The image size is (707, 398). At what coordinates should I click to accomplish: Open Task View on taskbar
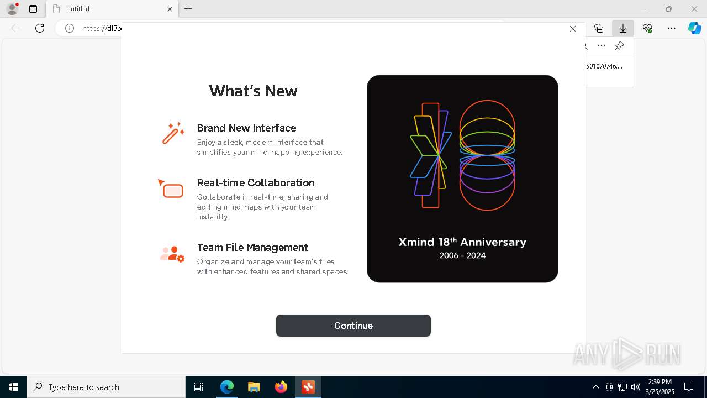click(x=199, y=387)
